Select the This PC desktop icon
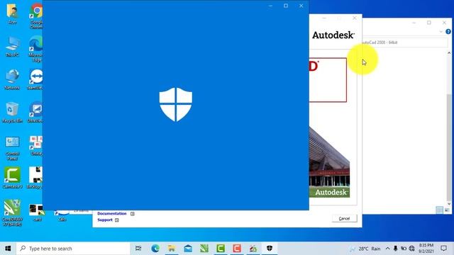454x255 pixels. 12,46
